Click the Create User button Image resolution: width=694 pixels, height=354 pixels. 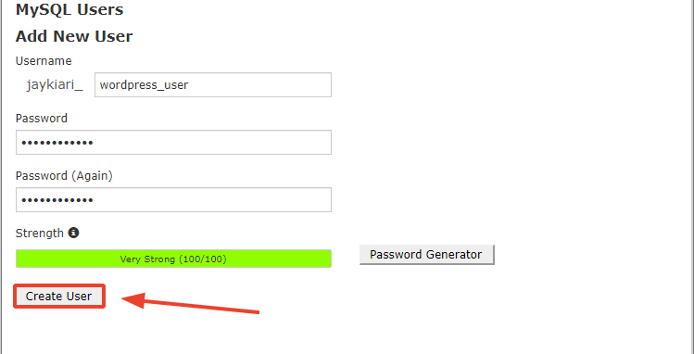(59, 296)
